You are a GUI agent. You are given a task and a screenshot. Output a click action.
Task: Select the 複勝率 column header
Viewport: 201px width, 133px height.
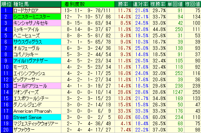tap(158, 4)
